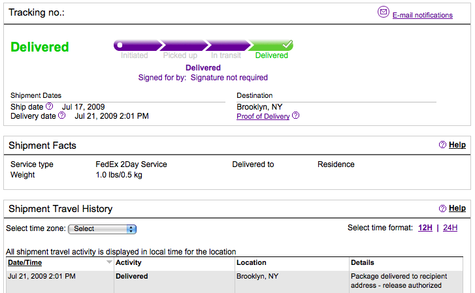The height and width of the screenshot is (293, 475).
Task: Click the In transit progress segment
Action: click(x=226, y=46)
